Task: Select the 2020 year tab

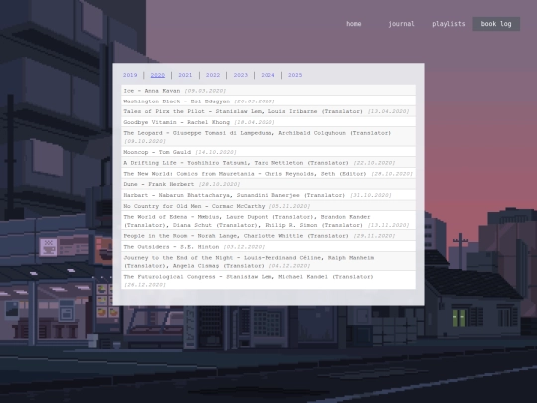Action: (x=158, y=75)
